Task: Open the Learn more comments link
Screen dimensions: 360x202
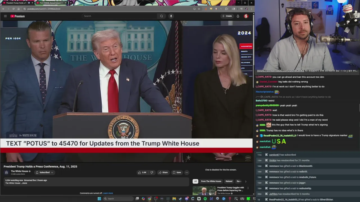Action: pos(108,193)
